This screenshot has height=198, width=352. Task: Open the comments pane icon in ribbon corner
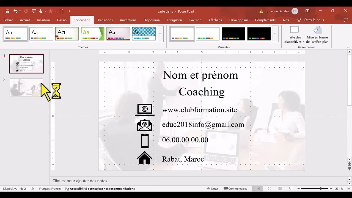click(x=346, y=20)
